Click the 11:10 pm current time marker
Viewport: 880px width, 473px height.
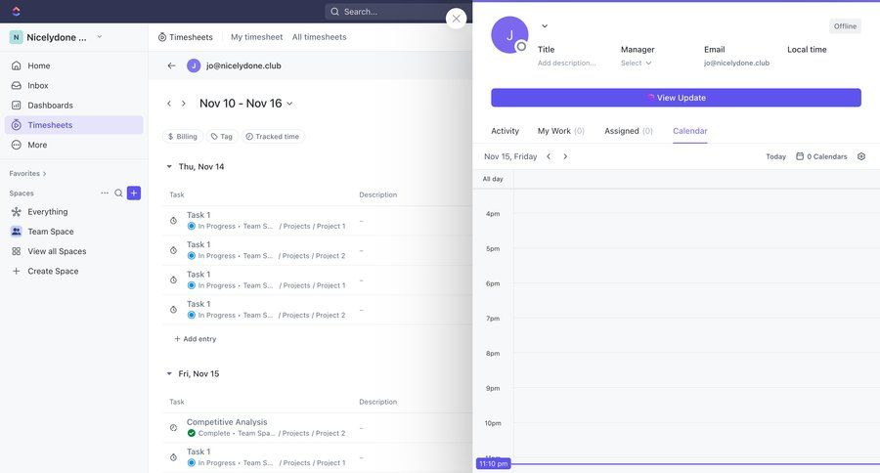[494, 464]
